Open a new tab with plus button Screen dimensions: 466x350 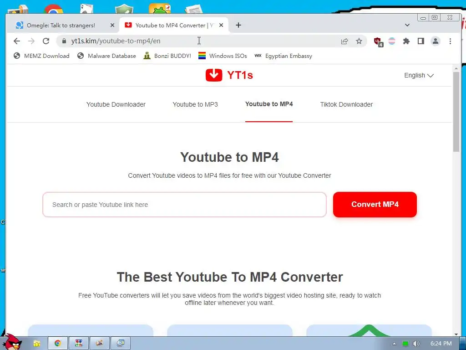[x=238, y=26]
